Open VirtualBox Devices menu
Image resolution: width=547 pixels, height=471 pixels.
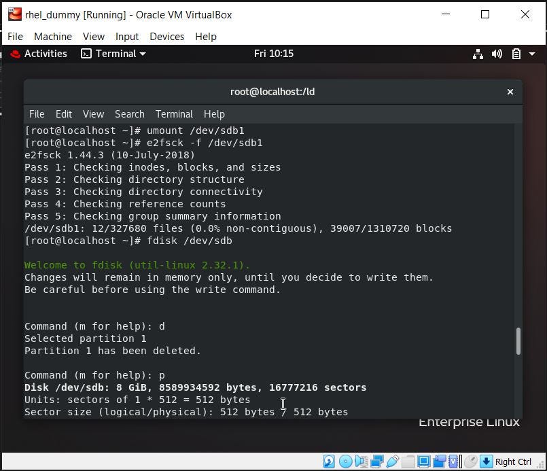(166, 37)
